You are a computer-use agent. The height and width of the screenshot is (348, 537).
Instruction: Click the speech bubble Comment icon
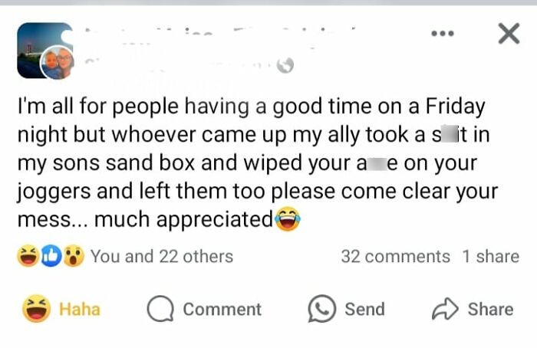[160, 309]
